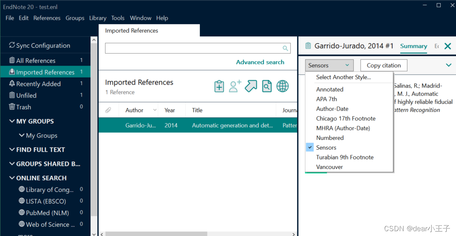Screen dimensions: 456x236
Task: Open the Library menu
Action: [x=98, y=18]
